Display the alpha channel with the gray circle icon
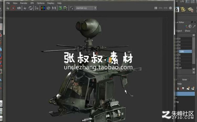Screen dimensions: 197x122 click(x=48, y=8)
